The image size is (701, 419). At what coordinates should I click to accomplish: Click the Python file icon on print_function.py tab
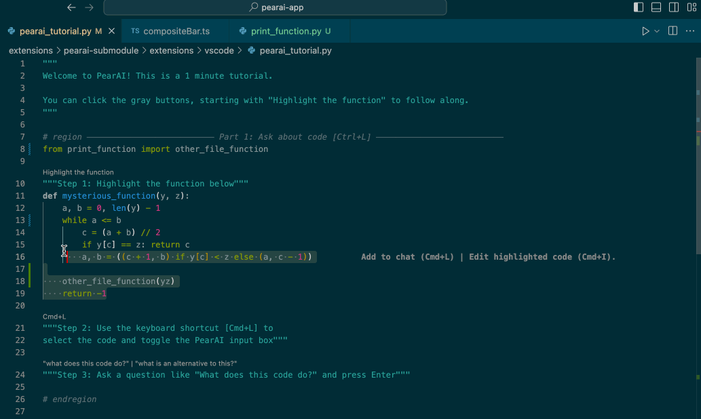pos(243,31)
